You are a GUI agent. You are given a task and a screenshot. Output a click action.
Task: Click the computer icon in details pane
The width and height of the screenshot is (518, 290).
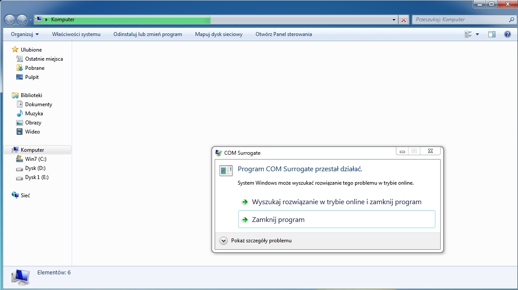pos(20,277)
